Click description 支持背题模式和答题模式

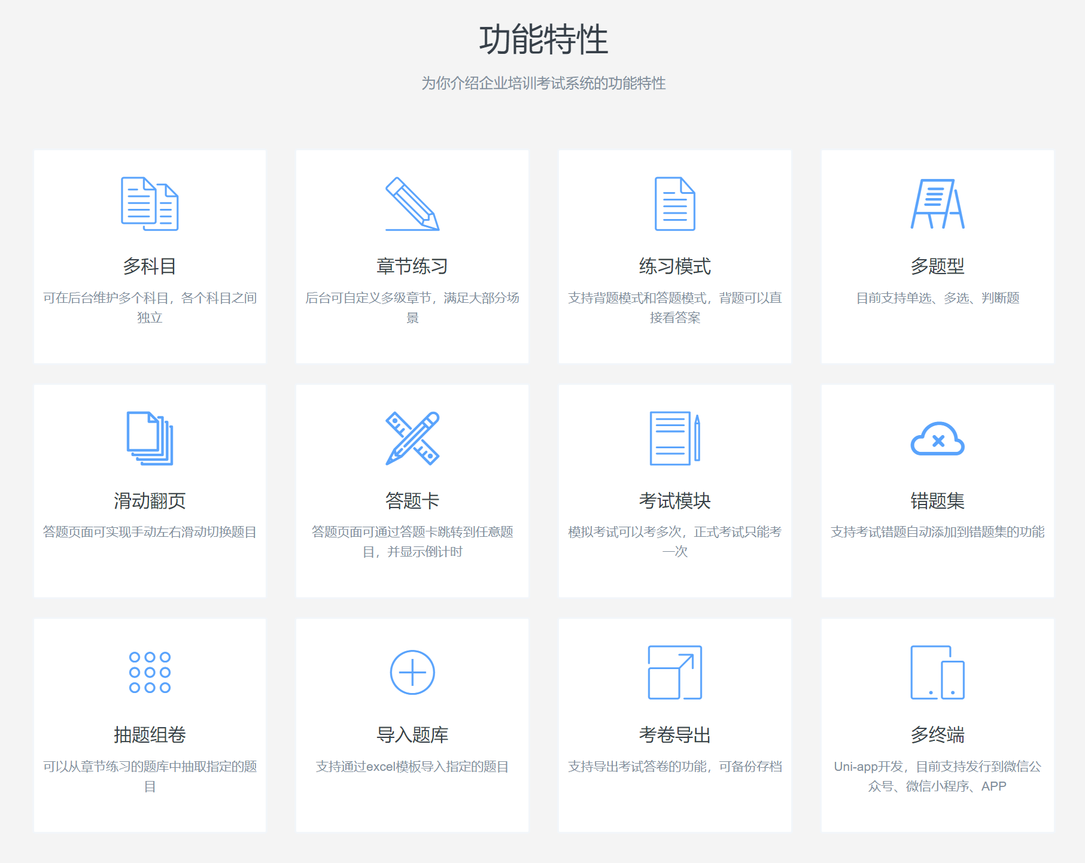[674, 308]
